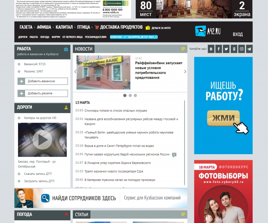Screen dimensions: 268x223
Task: Open the Капитал menu item
Action: click(x=64, y=27)
